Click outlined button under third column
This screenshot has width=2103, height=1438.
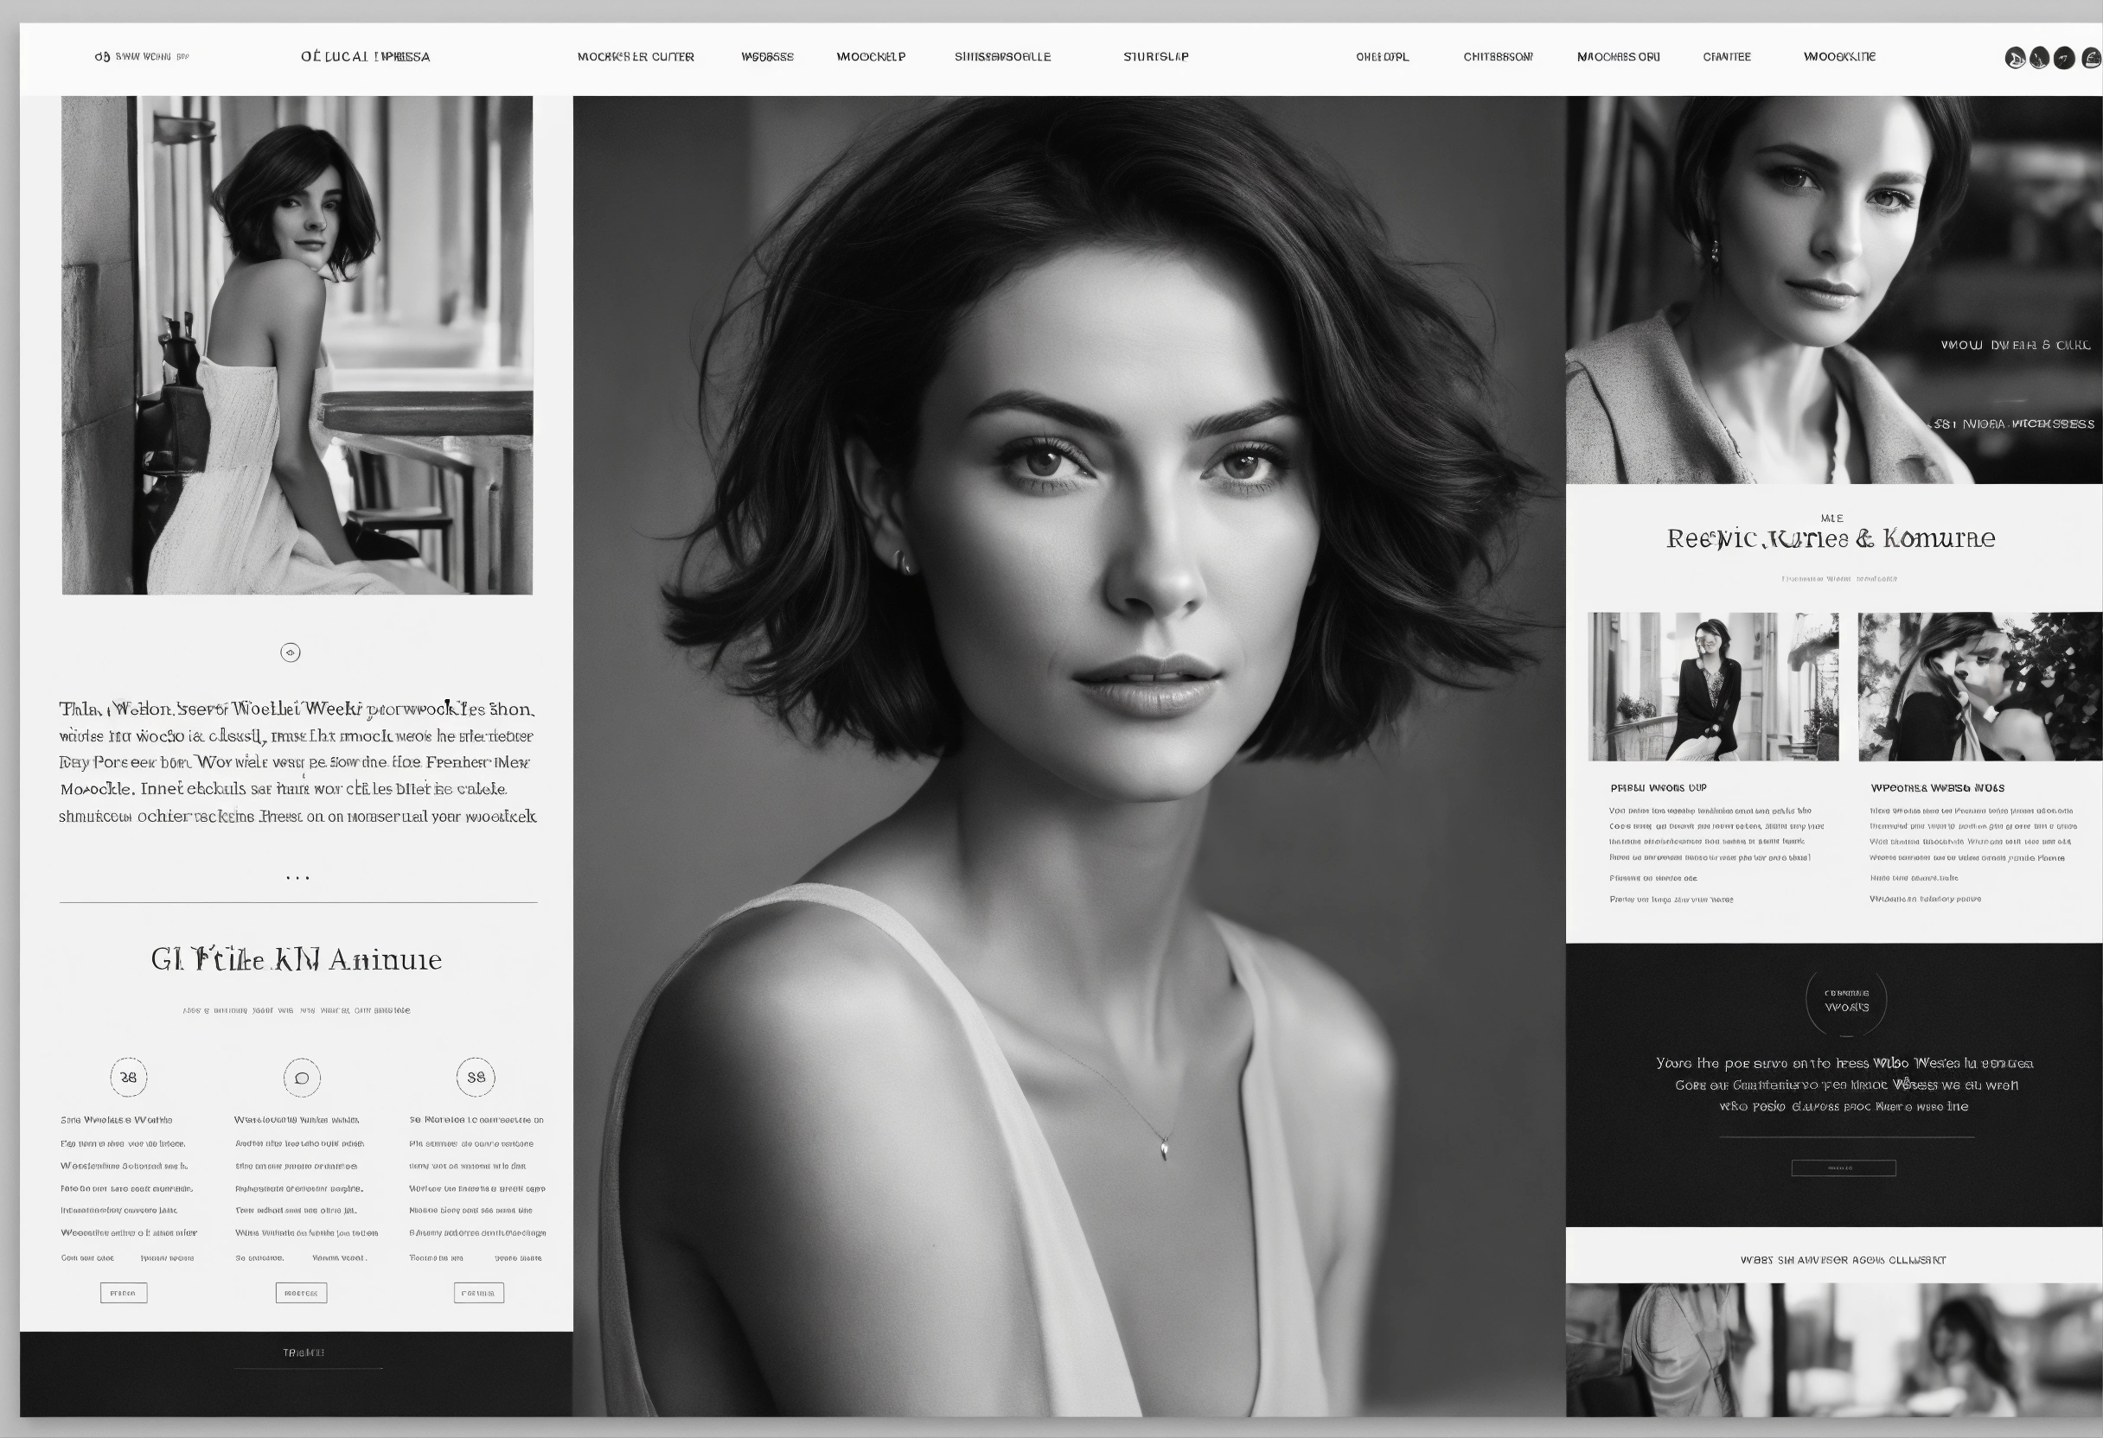[479, 1294]
